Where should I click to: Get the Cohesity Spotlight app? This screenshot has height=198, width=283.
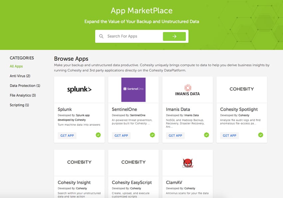230,135
